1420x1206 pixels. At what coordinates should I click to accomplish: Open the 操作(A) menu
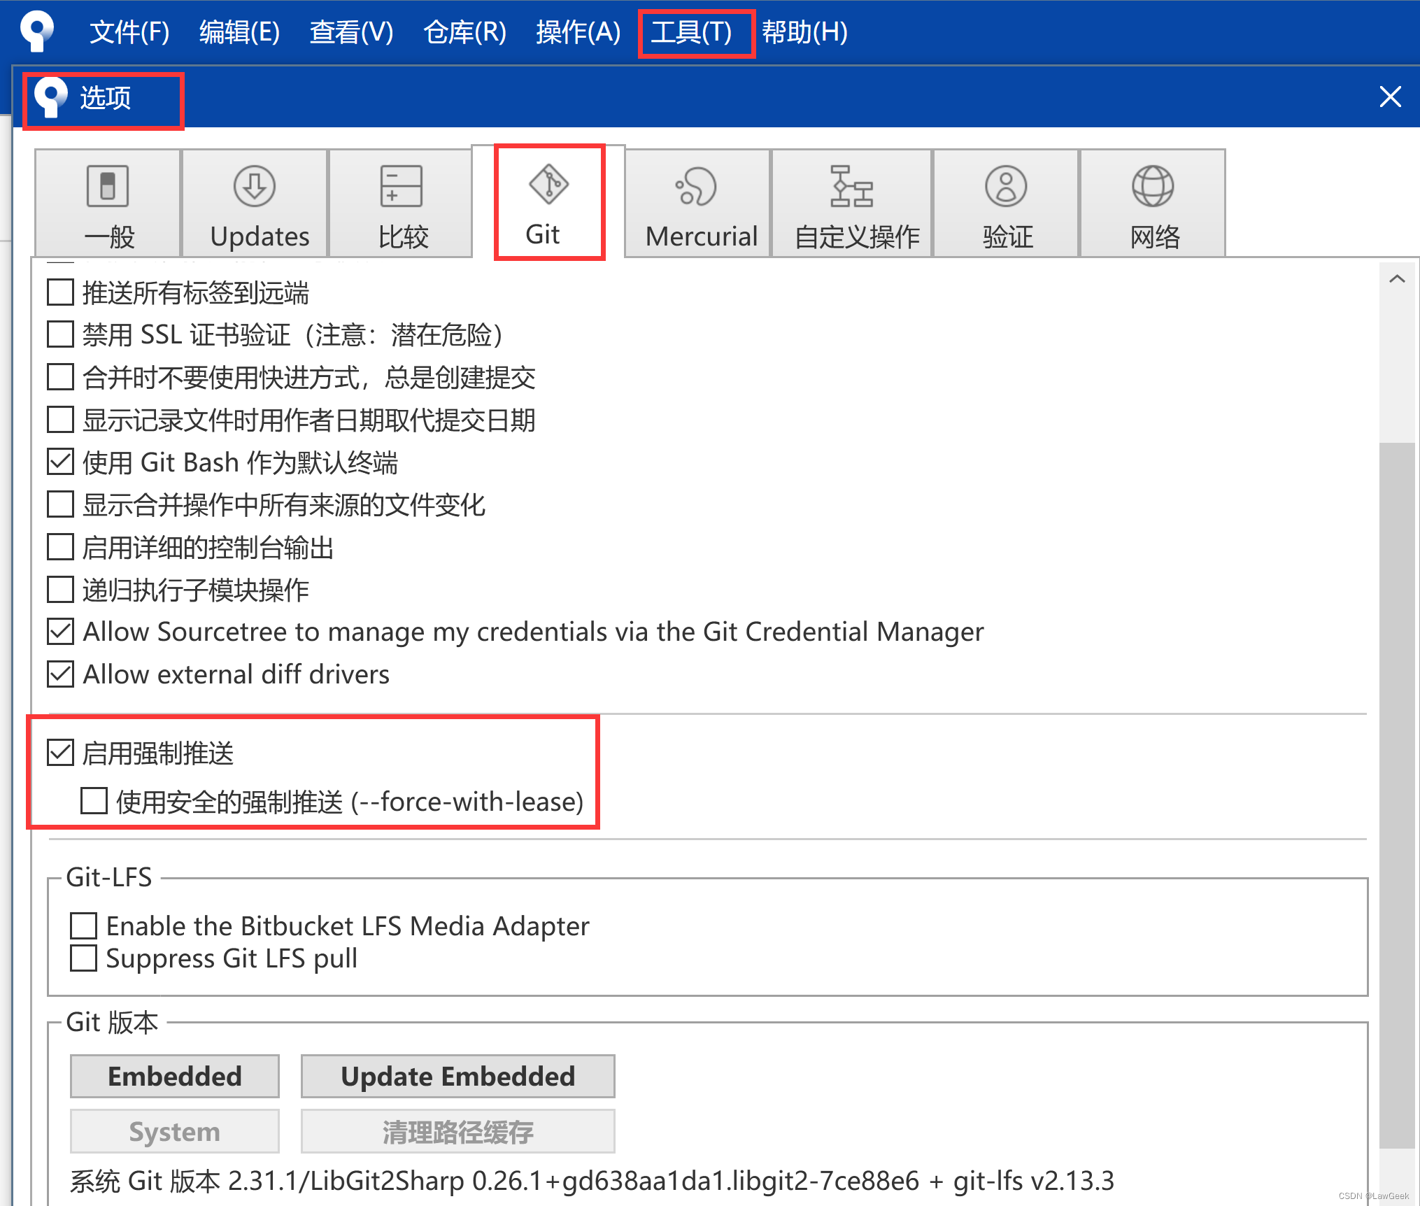[x=578, y=32]
